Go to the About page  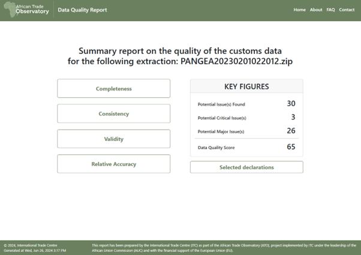[316, 10]
